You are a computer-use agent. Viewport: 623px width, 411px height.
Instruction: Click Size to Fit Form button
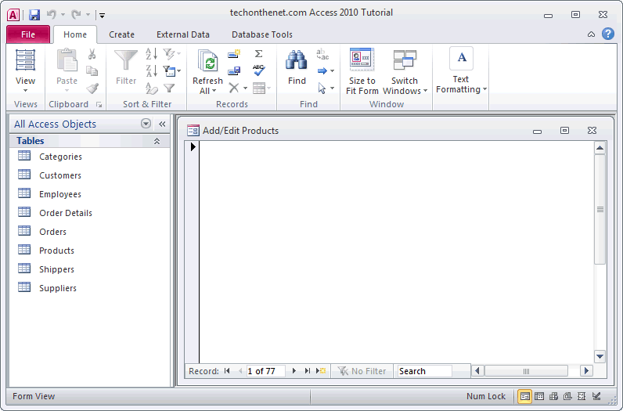click(x=362, y=71)
